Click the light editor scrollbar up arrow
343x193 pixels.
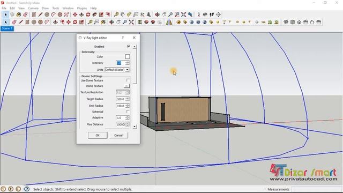pos(135,47)
